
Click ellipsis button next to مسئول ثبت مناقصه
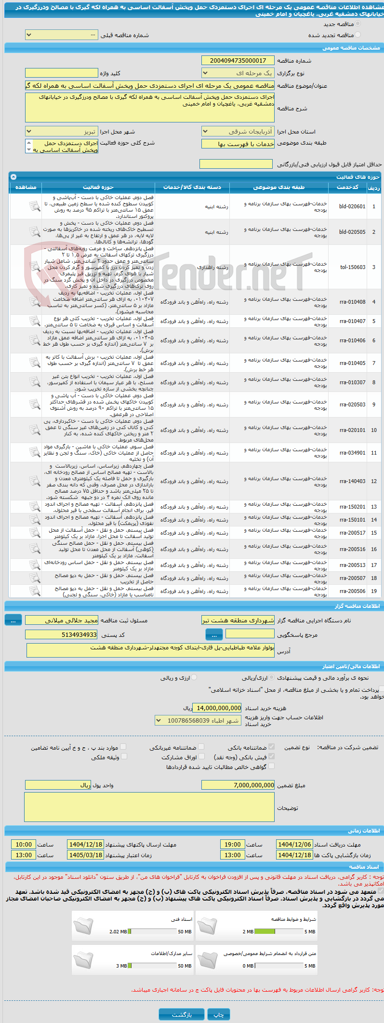[x=13, y=620]
